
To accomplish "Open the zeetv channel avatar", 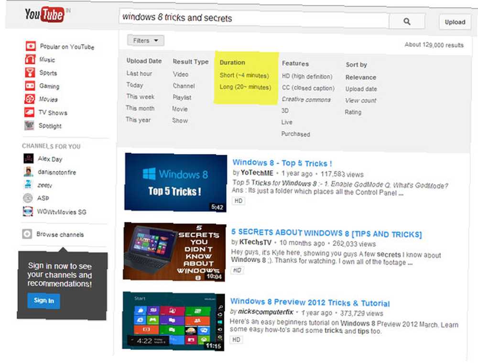I will click(x=28, y=185).
